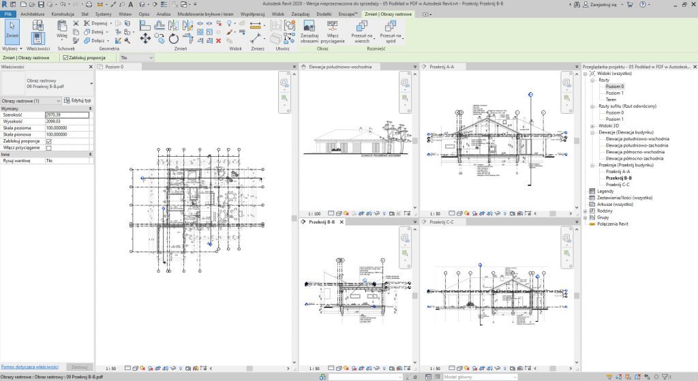
Task: Click the red Delete X icon
Action: tap(218, 40)
